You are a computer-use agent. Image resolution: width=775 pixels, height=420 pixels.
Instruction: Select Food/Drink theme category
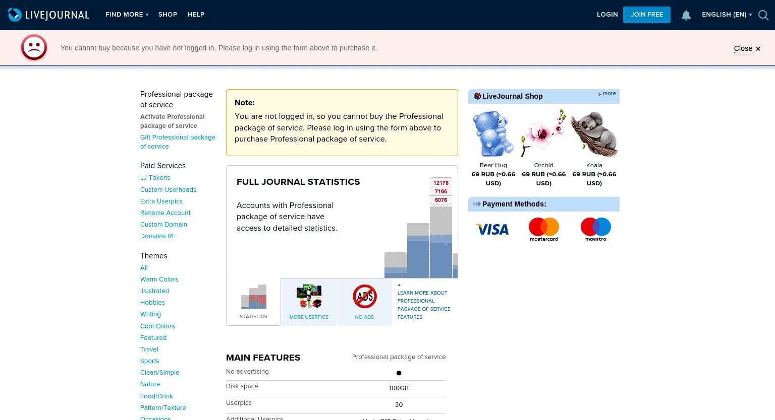pyautogui.click(x=156, y=396)
